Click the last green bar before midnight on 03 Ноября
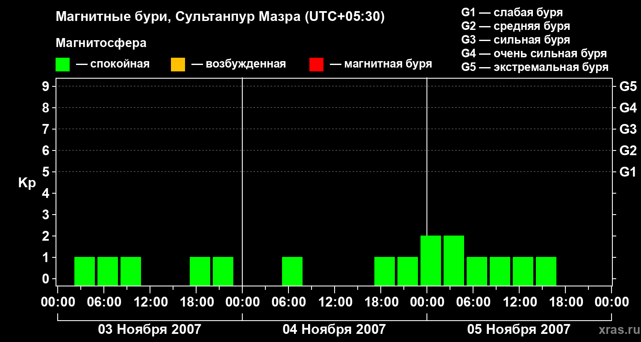Viewport: 641px width, 342px height. (x=223, y=271)
